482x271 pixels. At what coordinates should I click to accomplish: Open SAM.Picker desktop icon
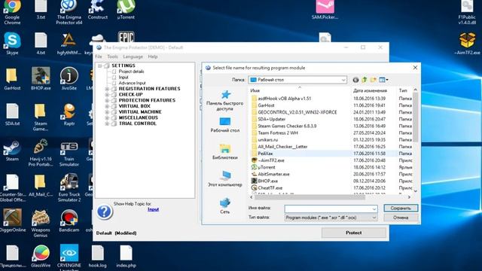click(325, 10)
